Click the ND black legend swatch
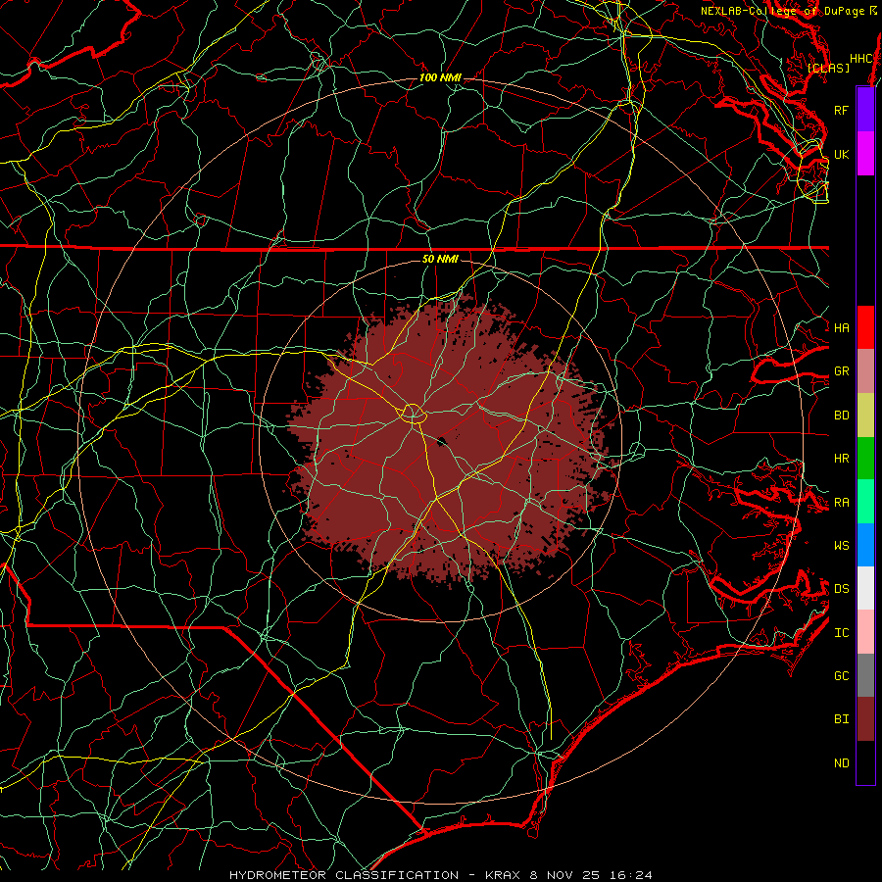The height and width of the screenshot is (882, 882). tap(865, 762)
